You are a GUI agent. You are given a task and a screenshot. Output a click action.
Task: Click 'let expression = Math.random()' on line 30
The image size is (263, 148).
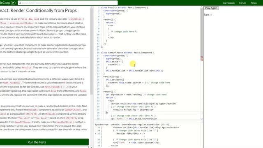pos(124,95)
